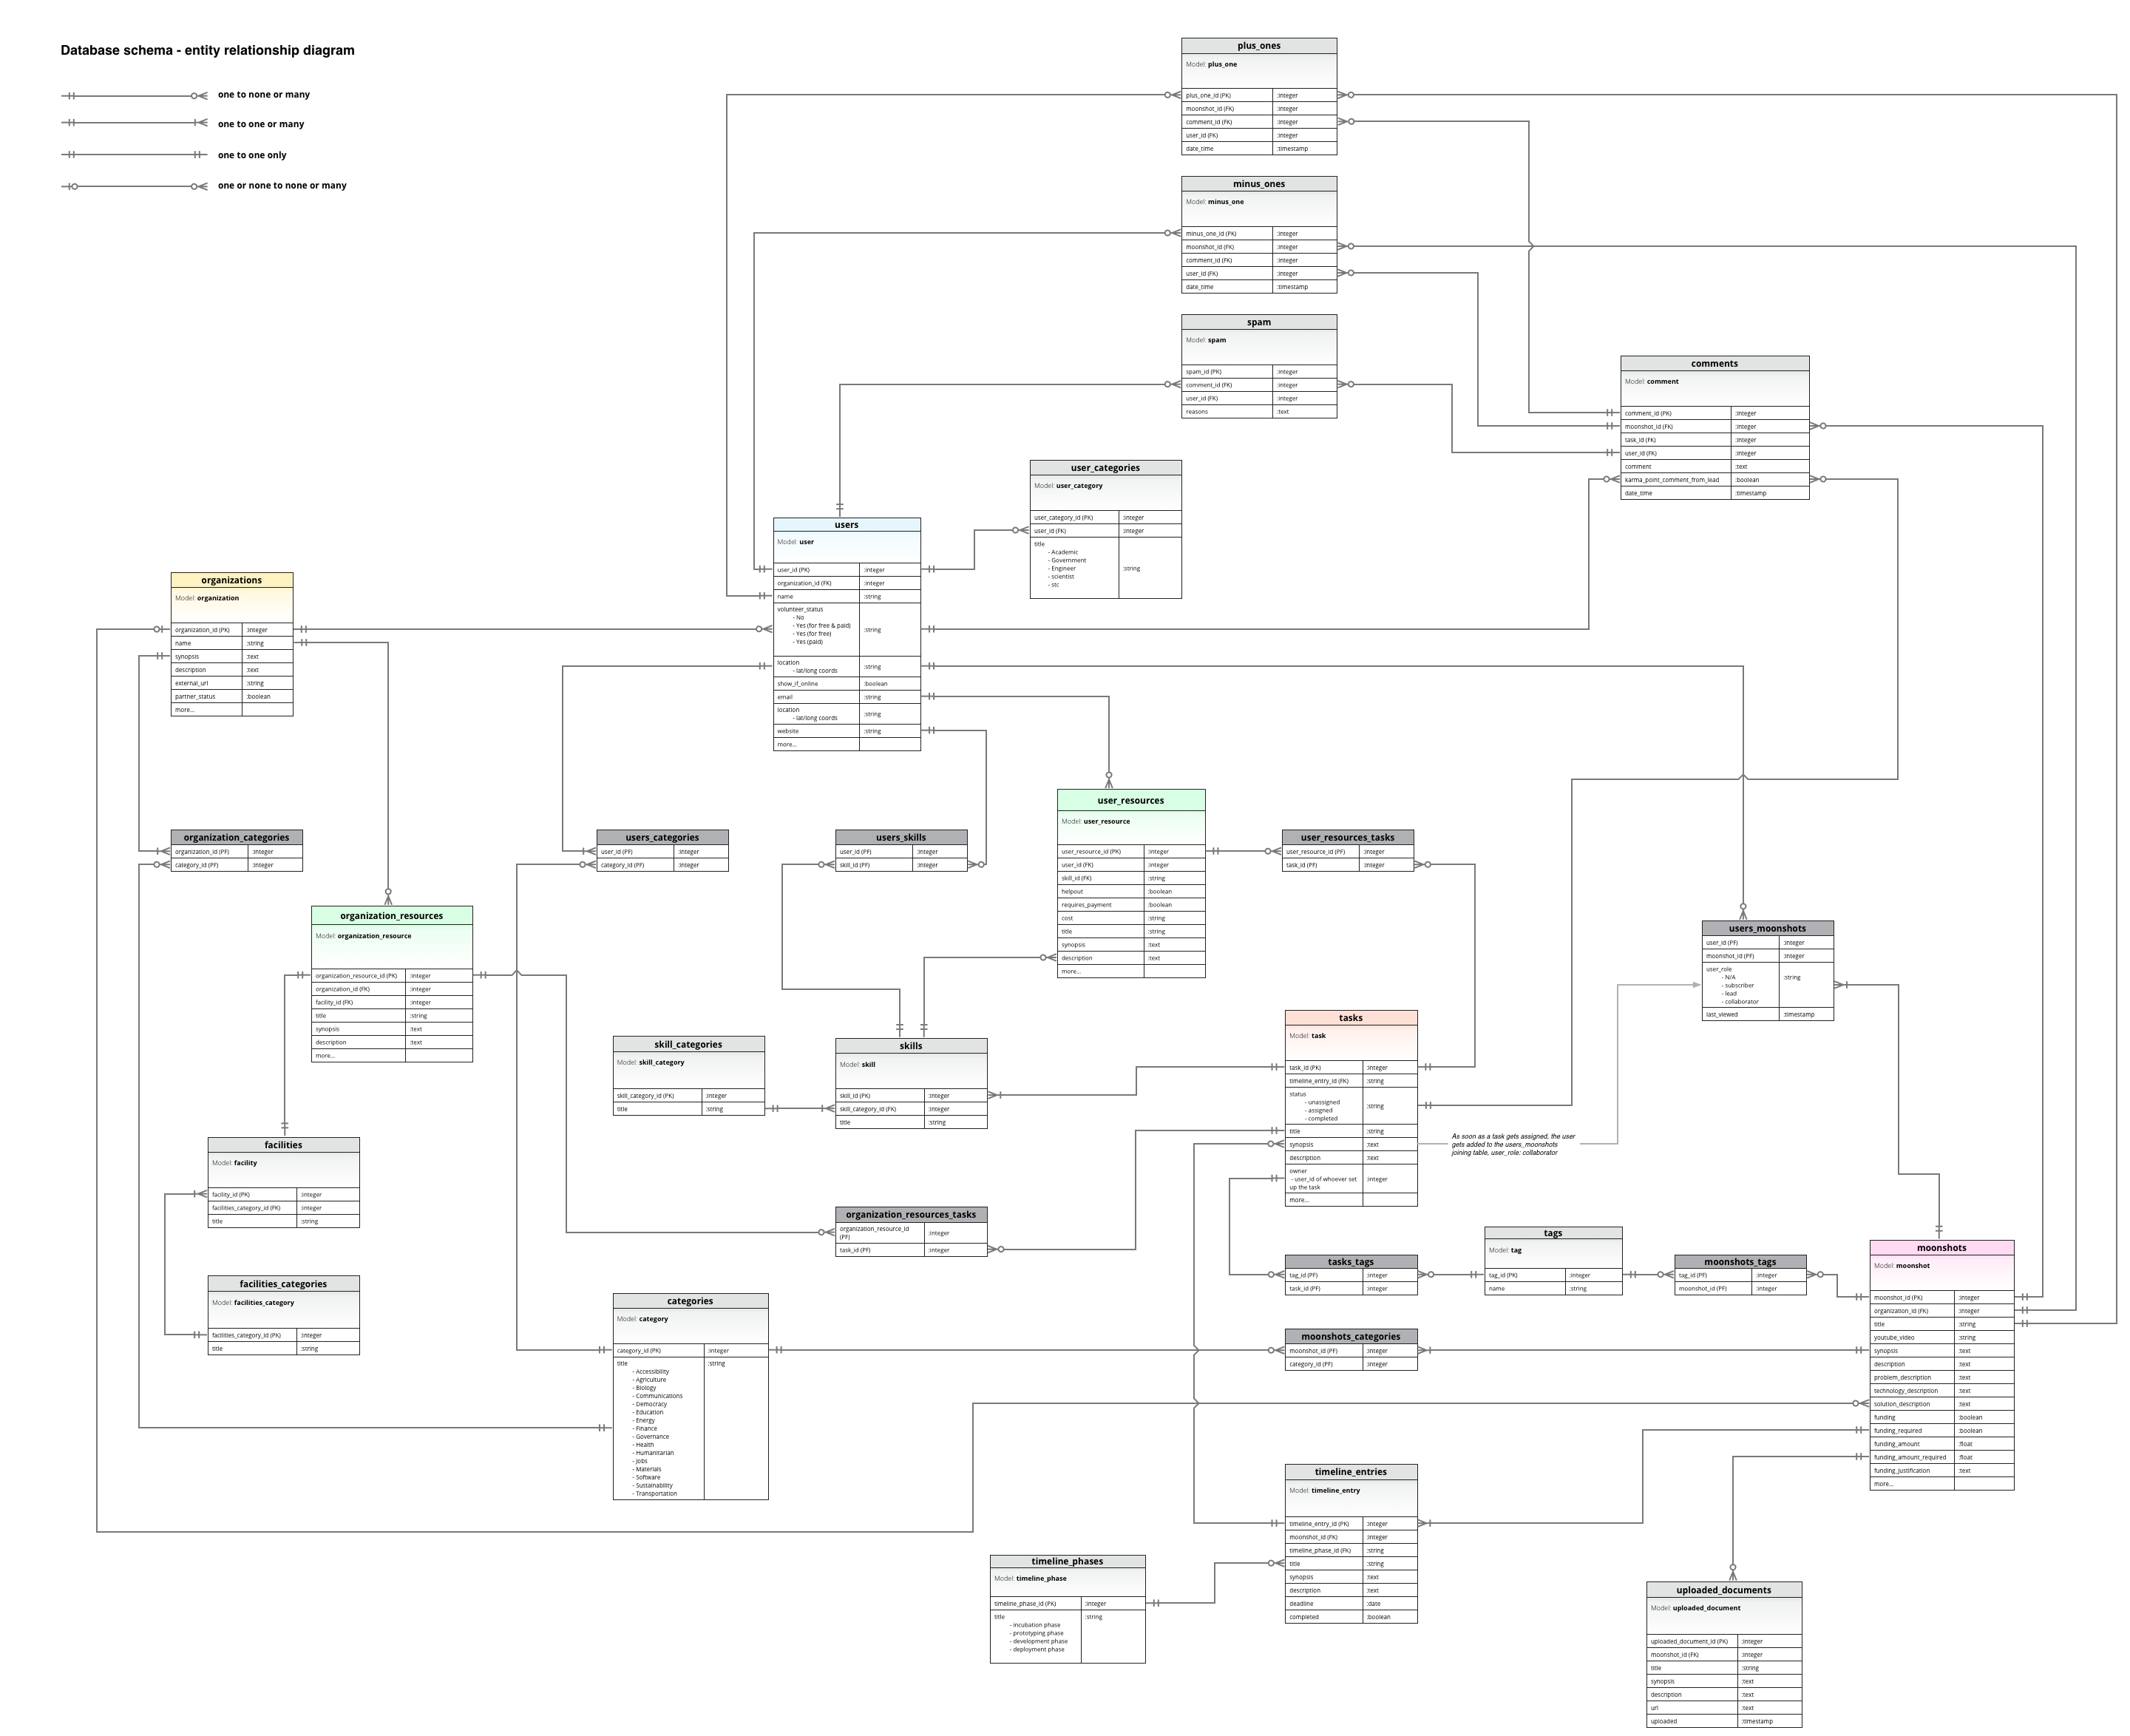2130x1736 pixels.
Task: Select the tasks table header
Action: click(x=1350, y=1017)
